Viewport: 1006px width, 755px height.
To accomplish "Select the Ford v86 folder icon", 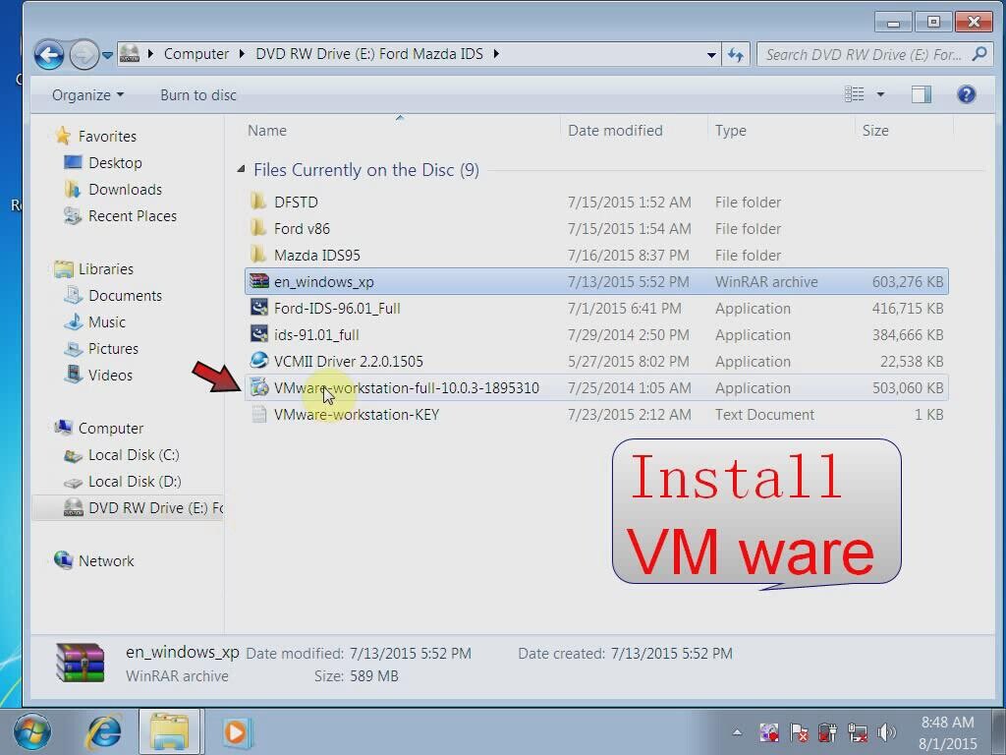I will tap(258, 228).
